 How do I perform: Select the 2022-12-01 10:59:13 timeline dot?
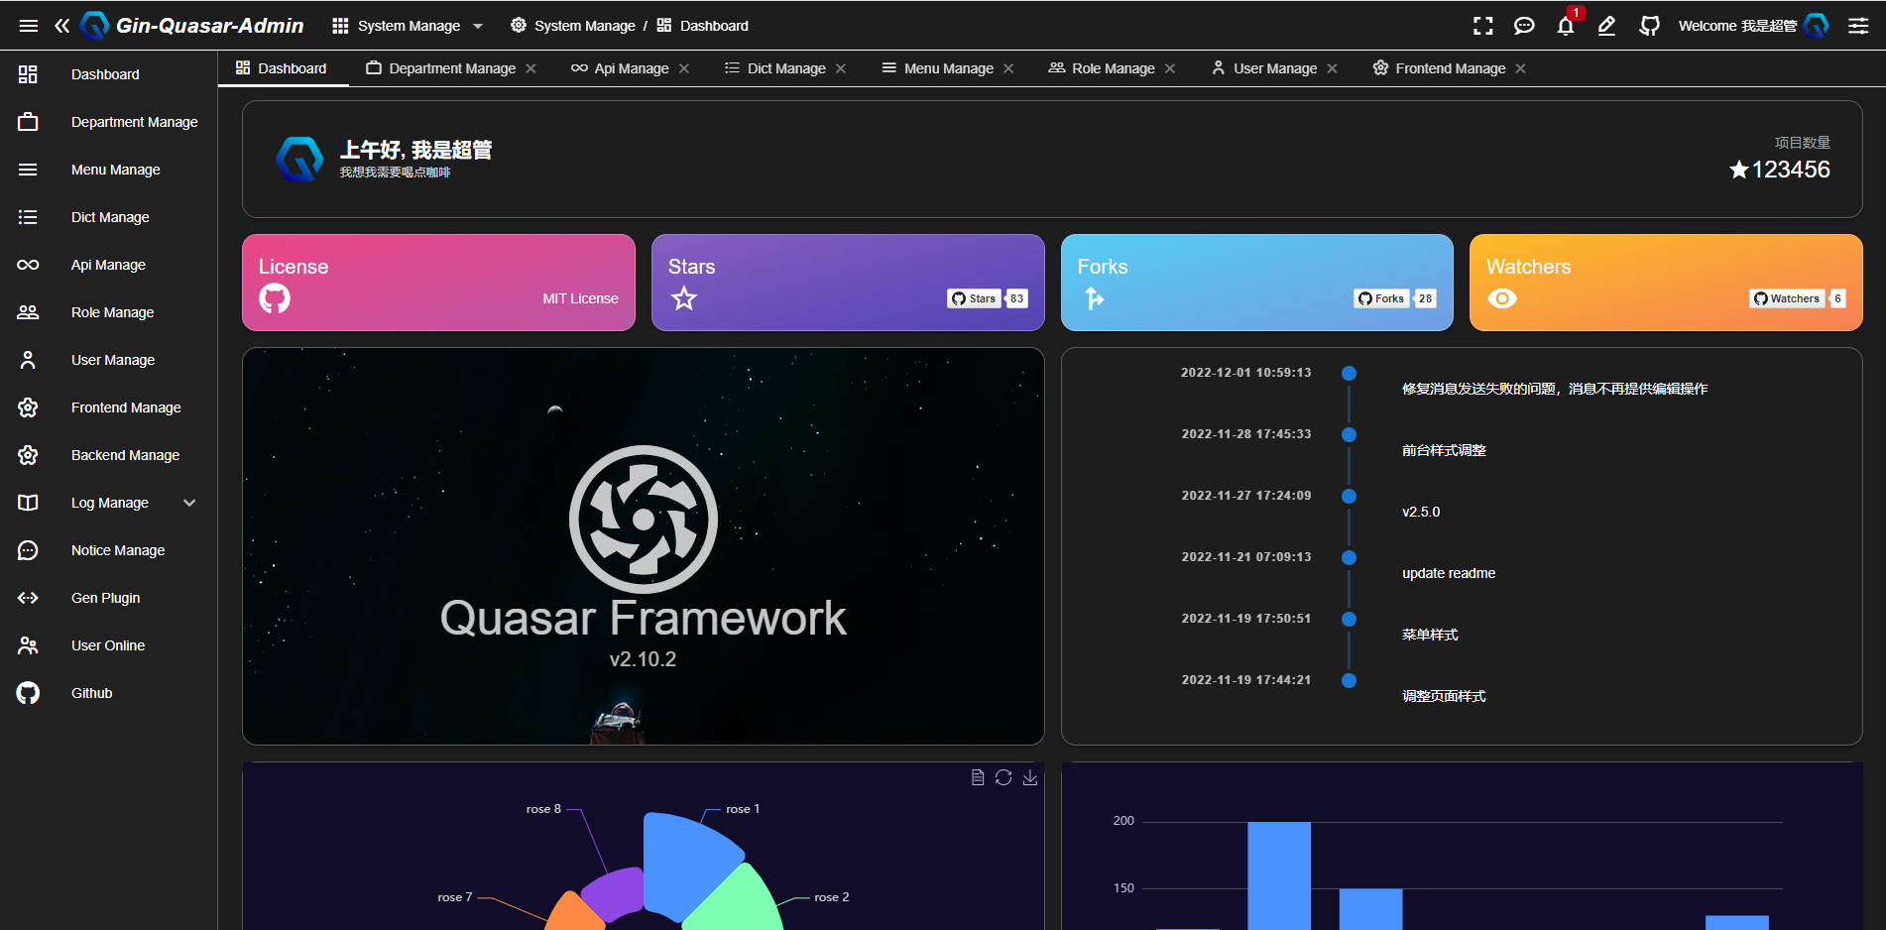1349,373
